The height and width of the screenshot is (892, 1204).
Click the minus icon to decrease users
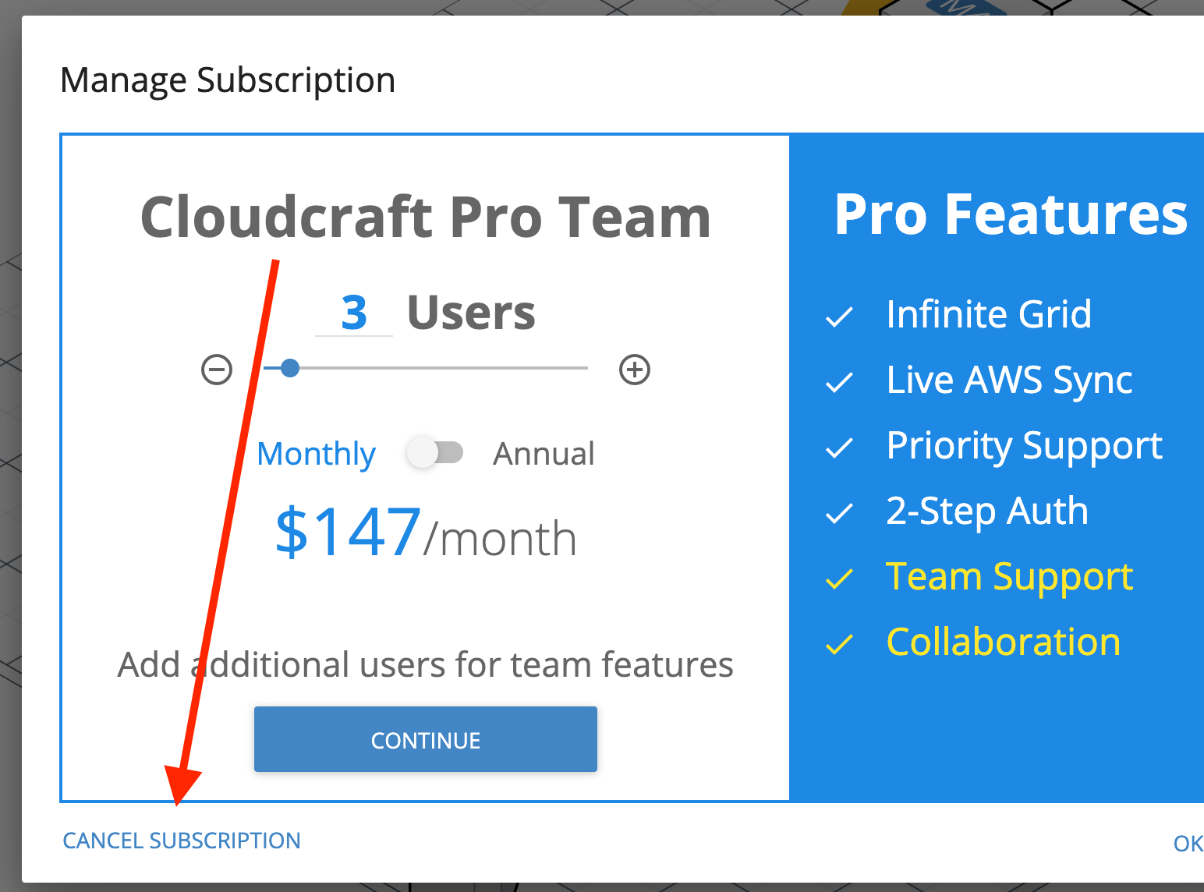(217, 370)
